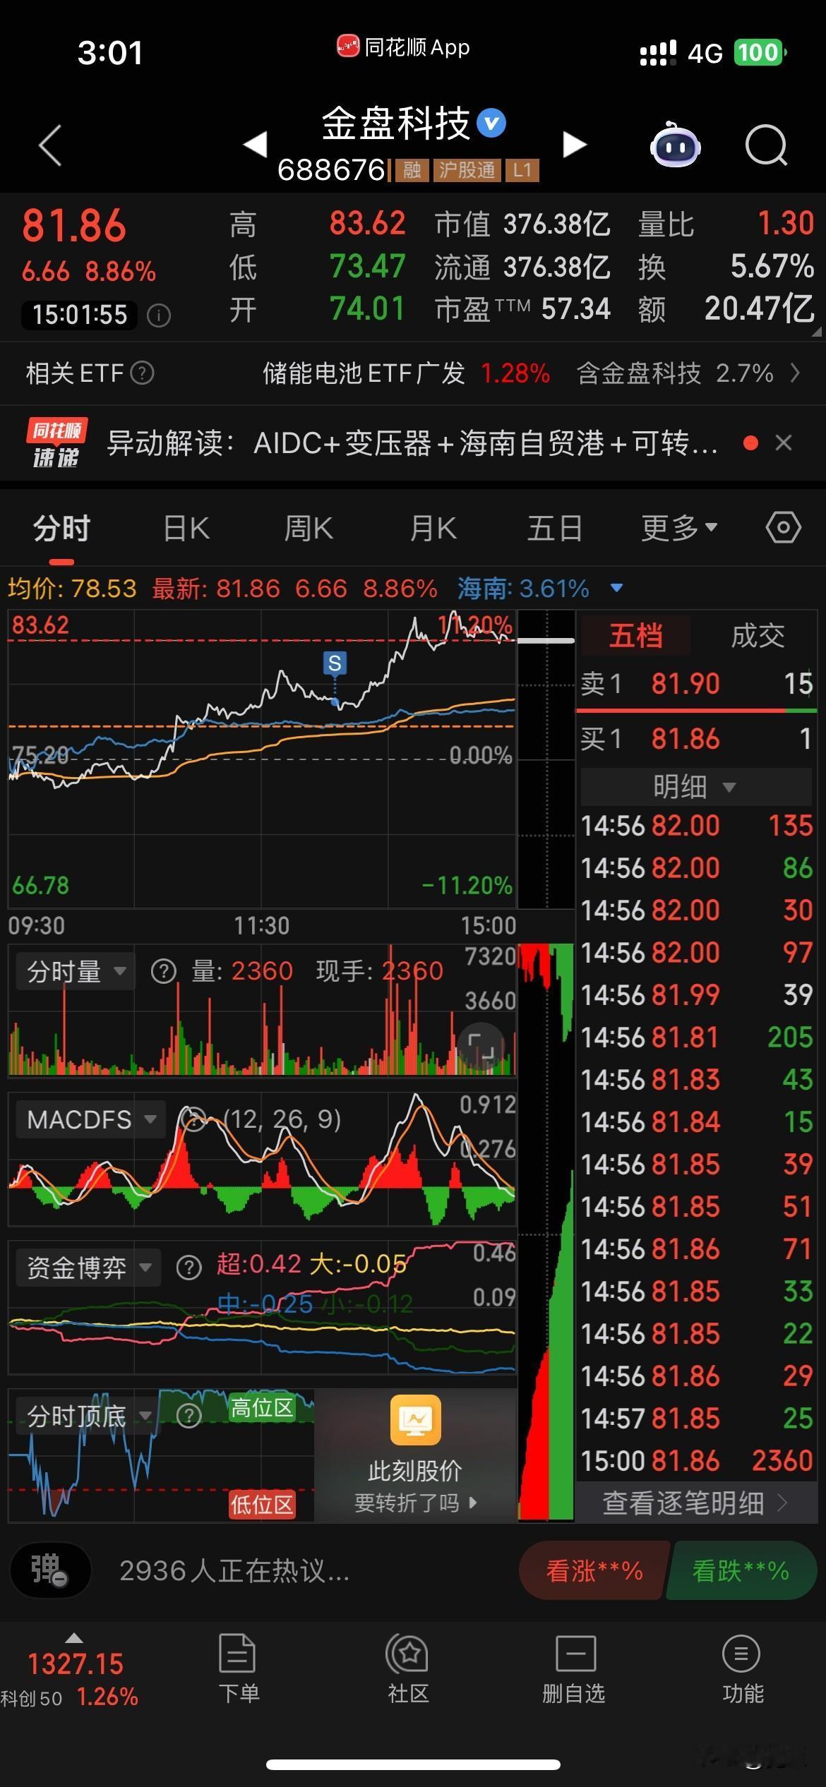Viewport: 826px width, 1787px height.
Task: Tap the info icon beside 15:01:55
Action: click(x=159, y=315)
